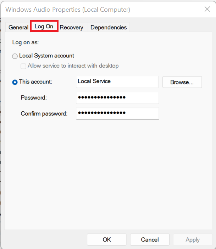Click the Windows Audio Properties title bar text
The height and width of the screenshot is (249, 216).
click(68, 10)
